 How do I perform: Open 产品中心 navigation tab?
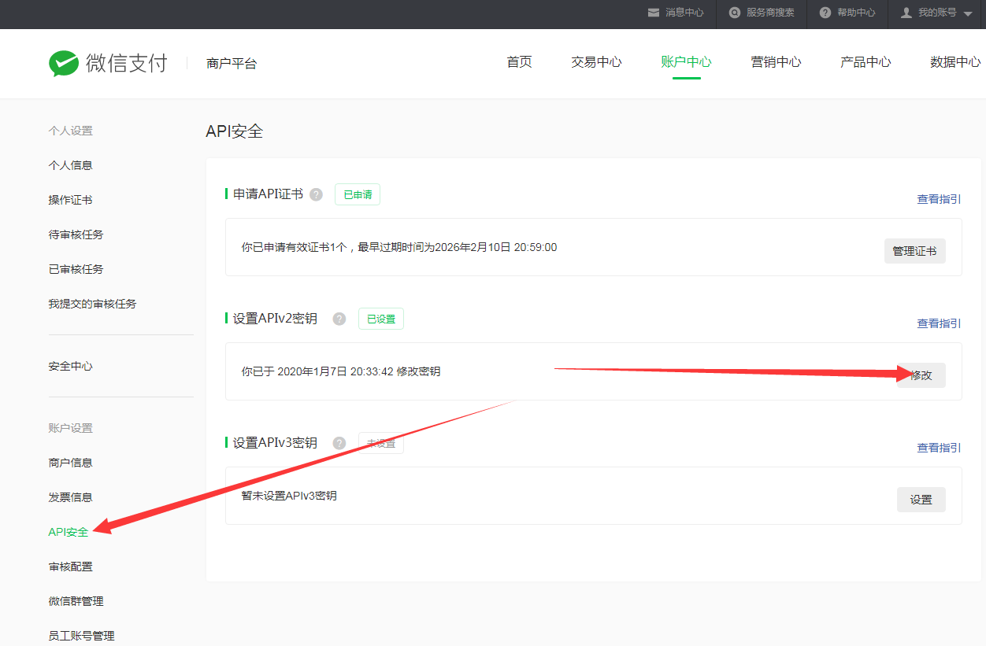[x=866, y=62]
